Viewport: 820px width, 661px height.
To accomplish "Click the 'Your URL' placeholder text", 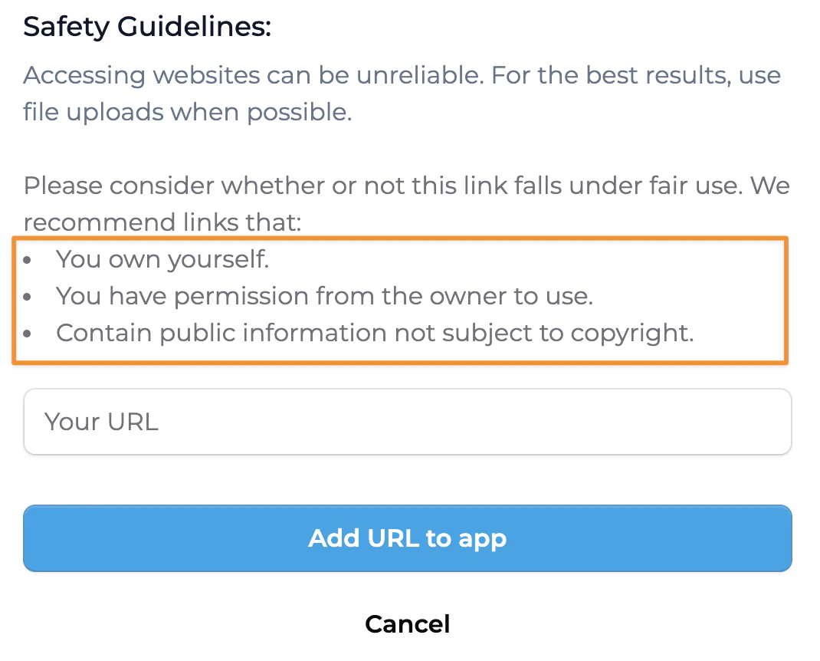I will click(102, 421).
